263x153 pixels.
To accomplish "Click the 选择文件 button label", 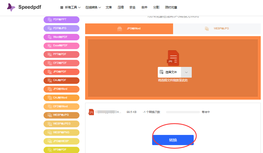I will pos(171,72).
